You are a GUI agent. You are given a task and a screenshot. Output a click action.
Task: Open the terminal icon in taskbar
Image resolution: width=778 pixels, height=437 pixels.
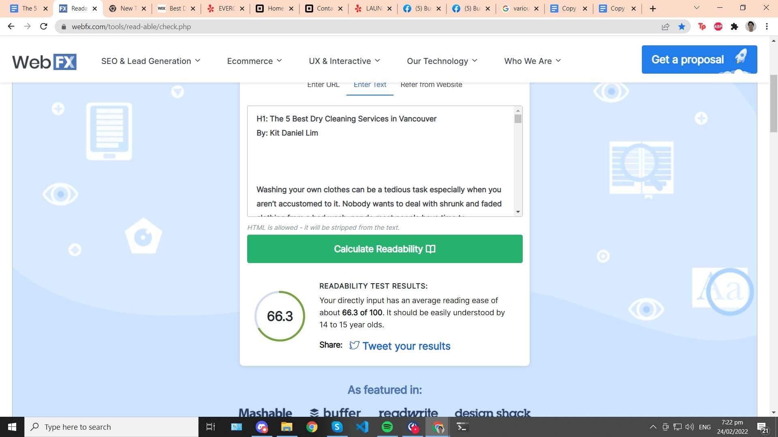click(x=462, y=427)
